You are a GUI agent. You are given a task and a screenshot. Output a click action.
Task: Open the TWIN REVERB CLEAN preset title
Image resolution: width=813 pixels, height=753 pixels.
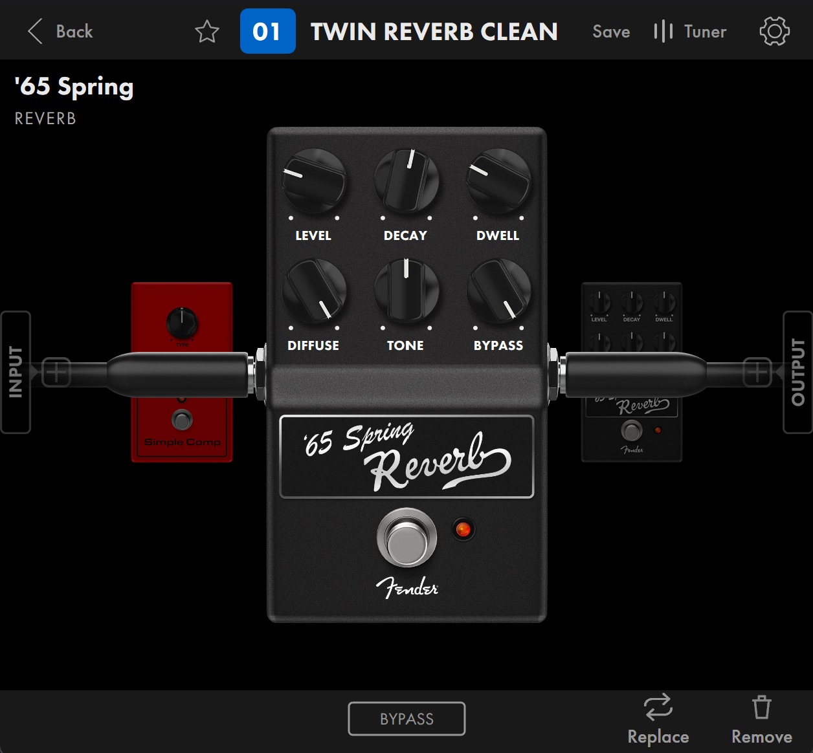pos(434,32)
